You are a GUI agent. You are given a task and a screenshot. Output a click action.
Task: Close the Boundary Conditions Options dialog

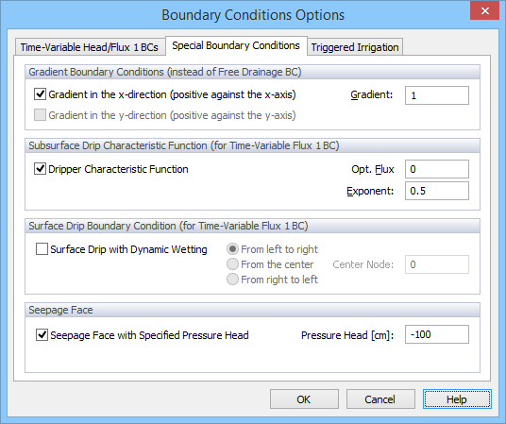point(484,11)
